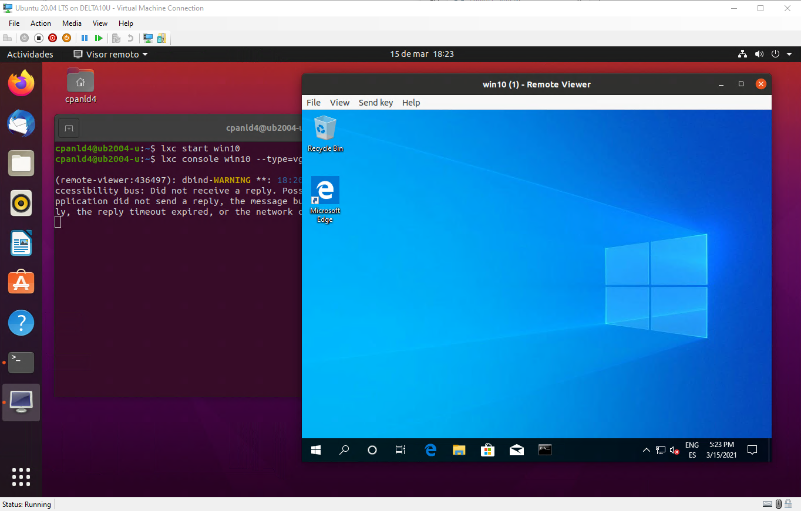Click the orange Save state toolbar icon

pos(66,38)
